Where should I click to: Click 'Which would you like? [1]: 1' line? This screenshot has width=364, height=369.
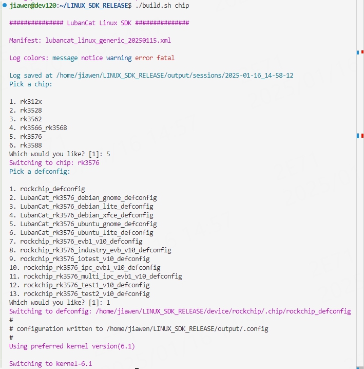(60, 303)
